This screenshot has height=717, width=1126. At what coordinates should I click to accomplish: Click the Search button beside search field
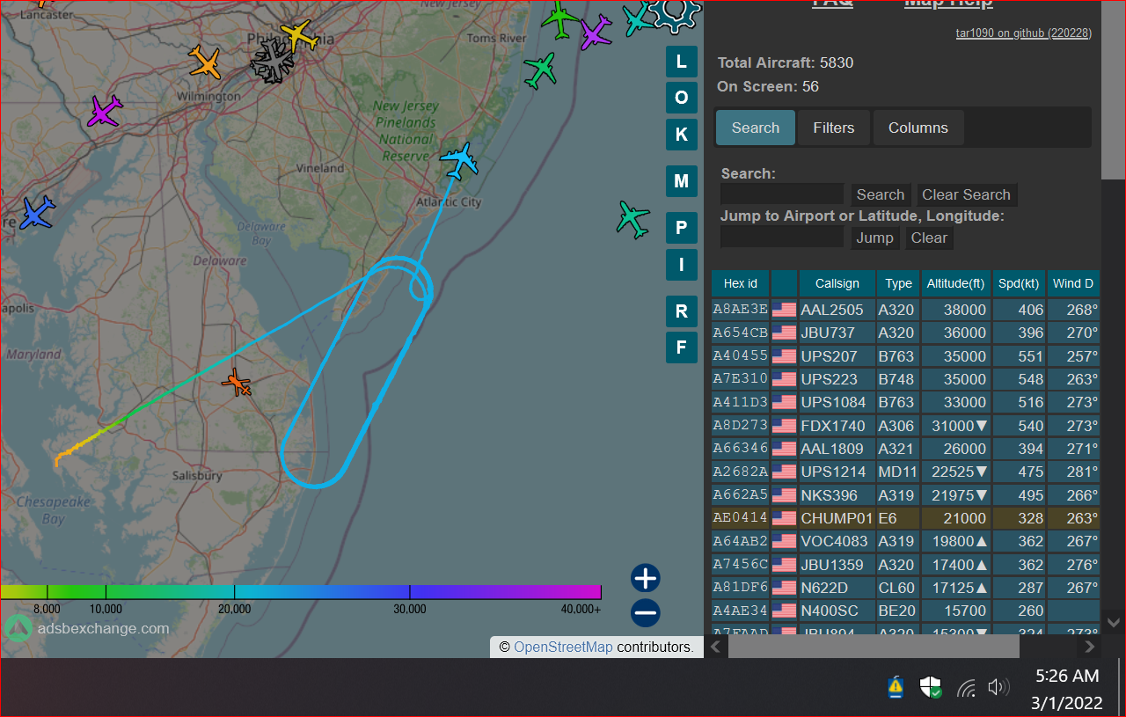click(x=880, y=194)
